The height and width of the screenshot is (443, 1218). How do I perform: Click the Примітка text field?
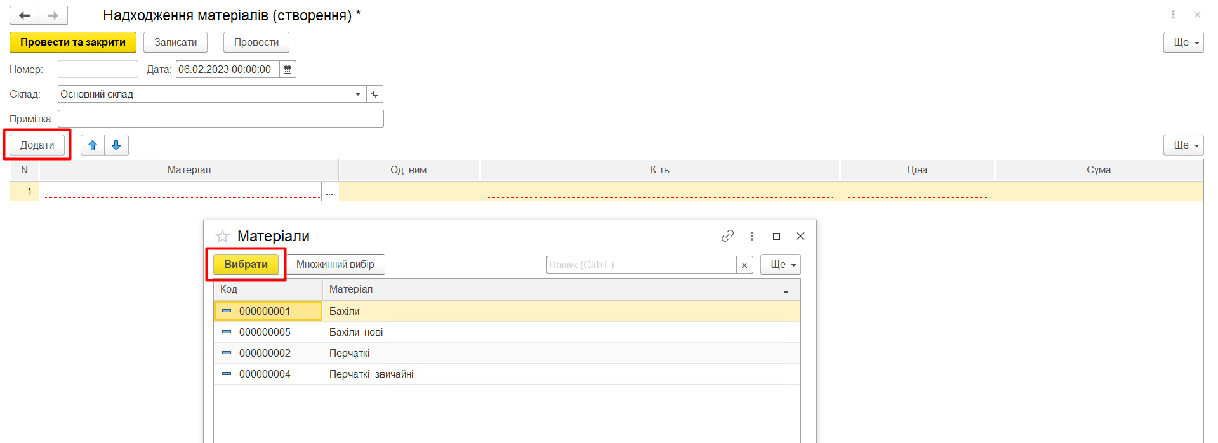[220, 119]
